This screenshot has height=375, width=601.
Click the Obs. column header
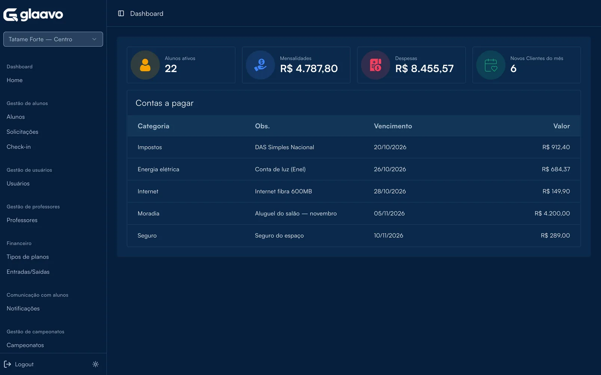263,126
